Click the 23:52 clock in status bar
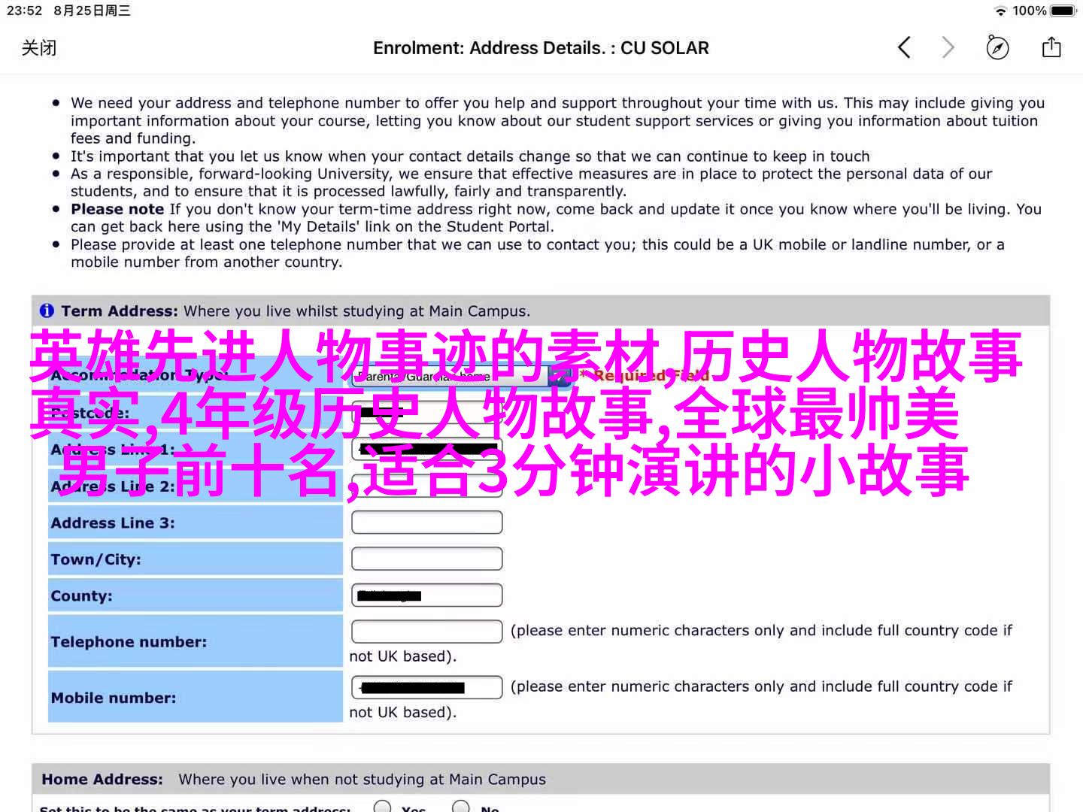Screen dimensions: 1083x812 (24, 11)
